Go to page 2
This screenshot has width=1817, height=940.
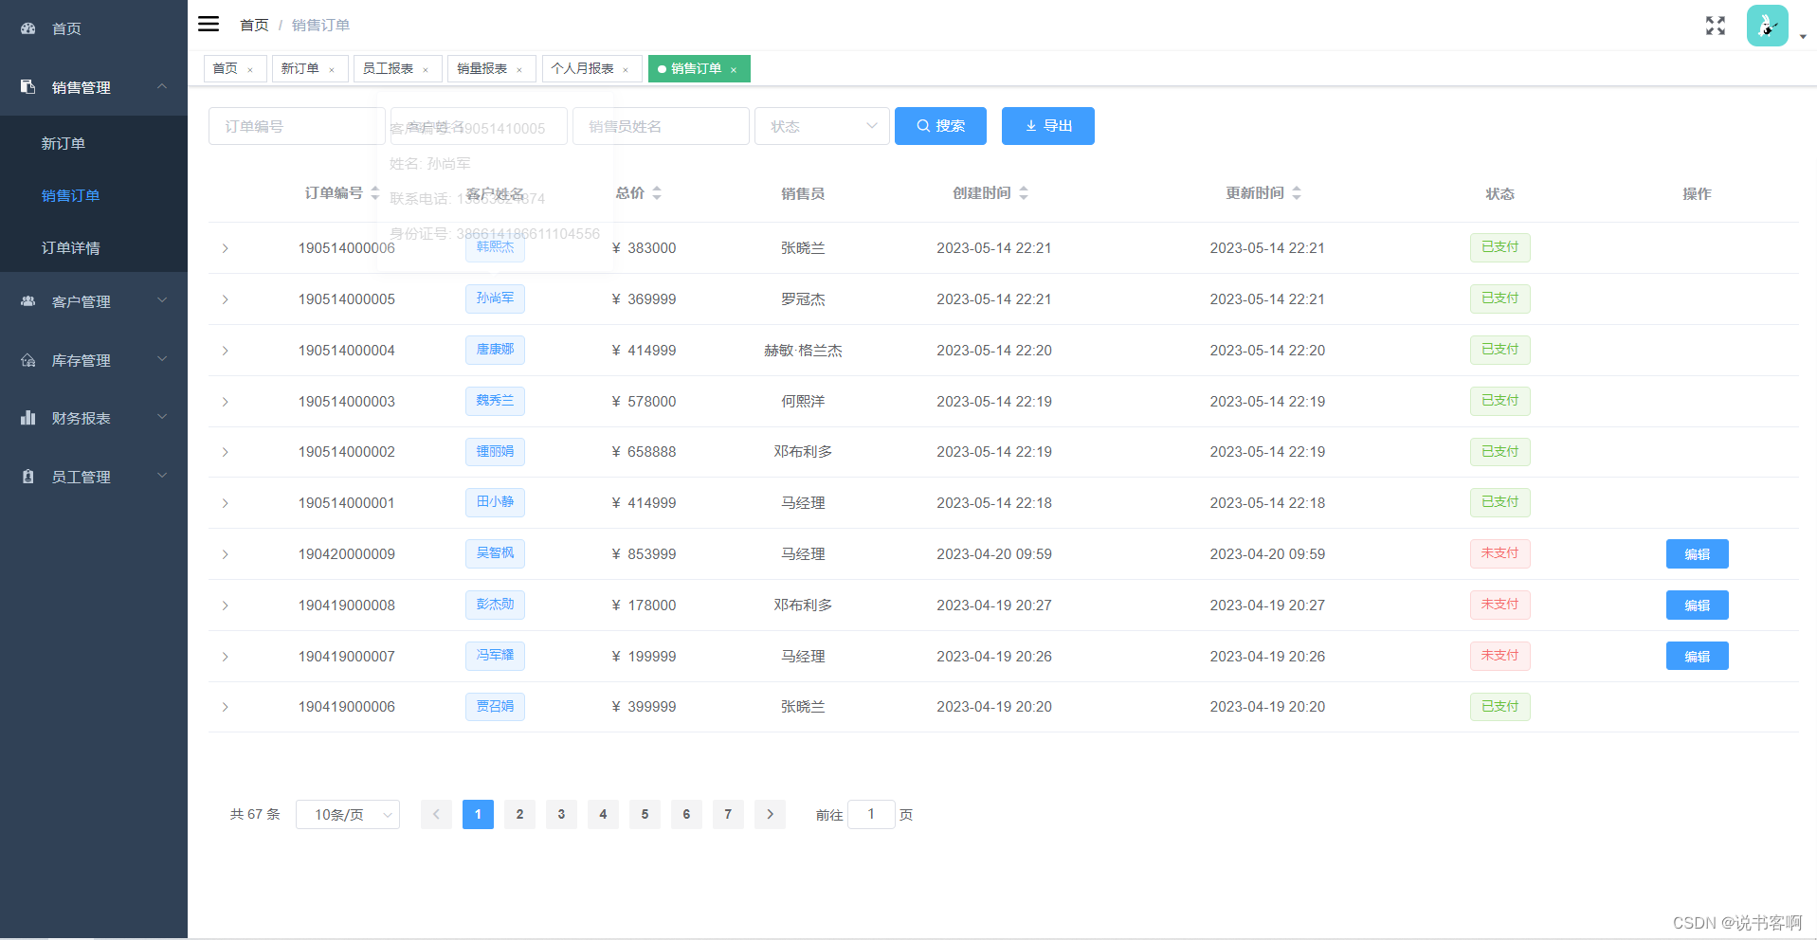point(519,814)
